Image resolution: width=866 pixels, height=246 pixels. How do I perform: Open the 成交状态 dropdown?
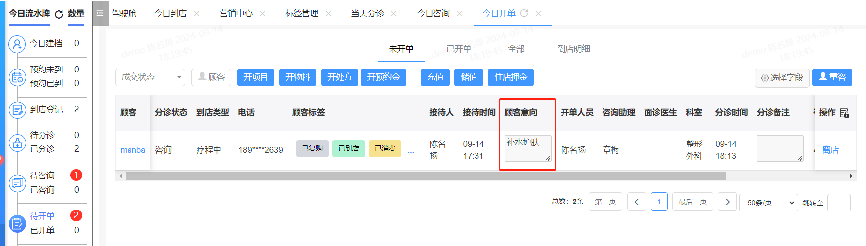[x=150, y=77]
